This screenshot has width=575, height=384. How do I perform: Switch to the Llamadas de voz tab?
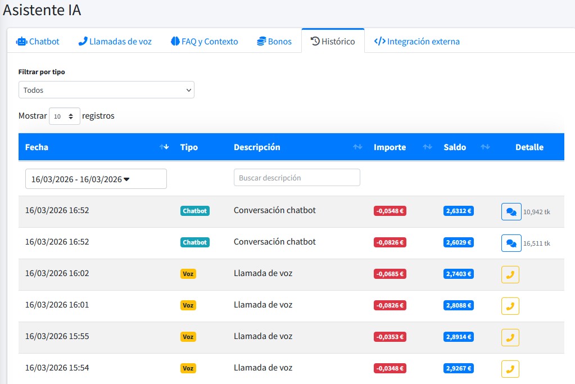pos(115,42)
